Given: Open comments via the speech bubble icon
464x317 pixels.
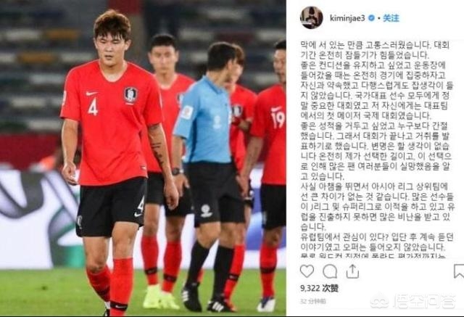Looking at the screenshot, I should [x=330, y=271].
